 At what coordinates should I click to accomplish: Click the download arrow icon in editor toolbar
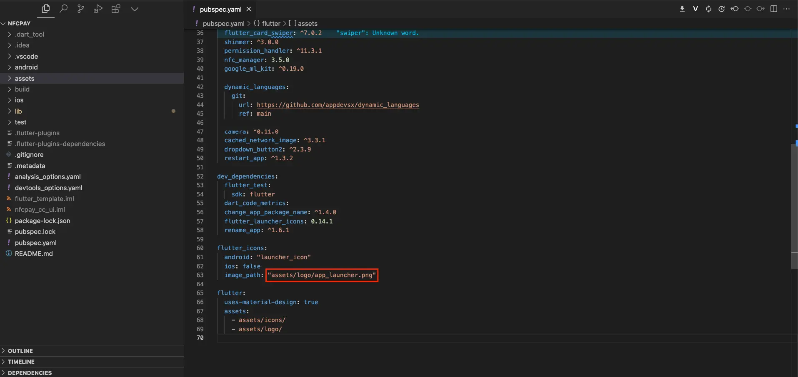click(x=682, y=9)
